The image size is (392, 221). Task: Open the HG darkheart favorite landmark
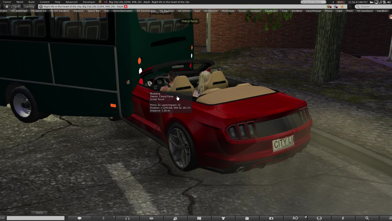click(x=19, y=11)
